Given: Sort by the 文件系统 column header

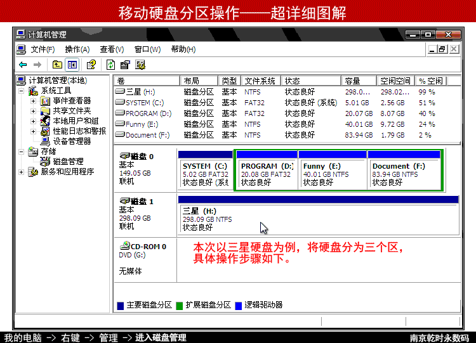Looking at the screenshot, I should 260,81.
